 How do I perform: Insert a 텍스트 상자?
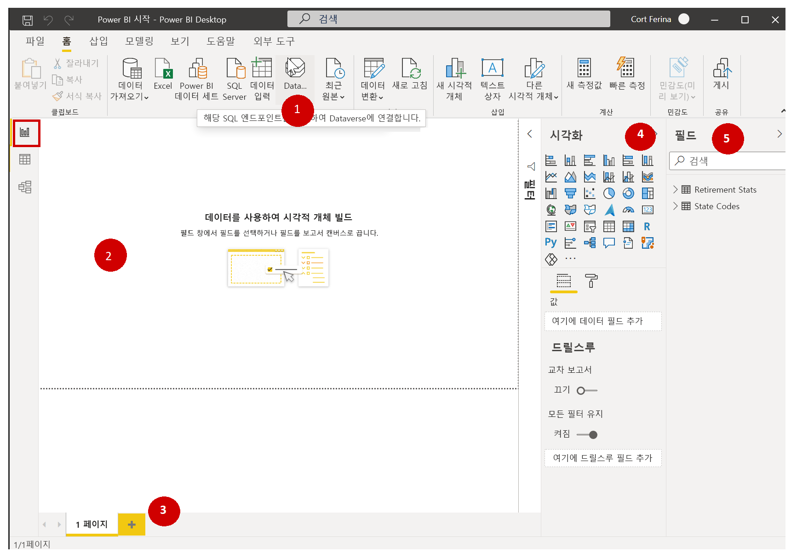[x=493, y=79]
